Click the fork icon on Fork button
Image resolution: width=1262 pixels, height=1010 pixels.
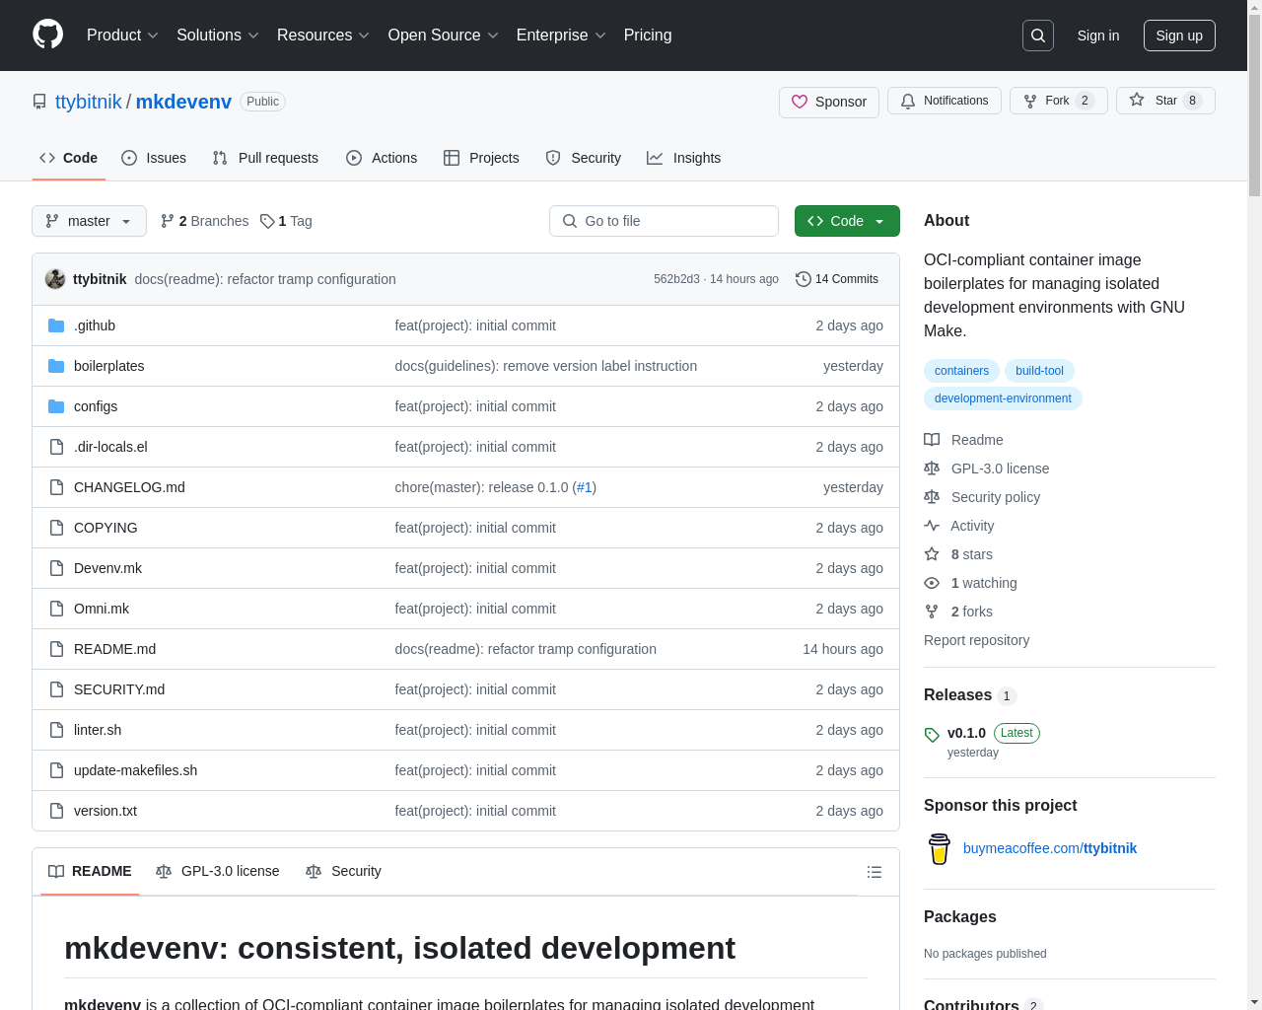[1030, 101]
